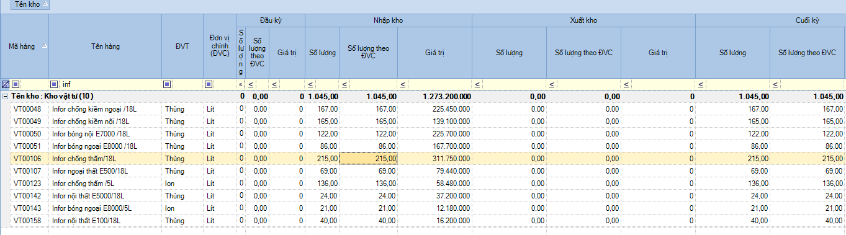This screenshot has width=846, height=235.
Task: Click total 1.273.200.000 in group row
Action: point(447,96)
